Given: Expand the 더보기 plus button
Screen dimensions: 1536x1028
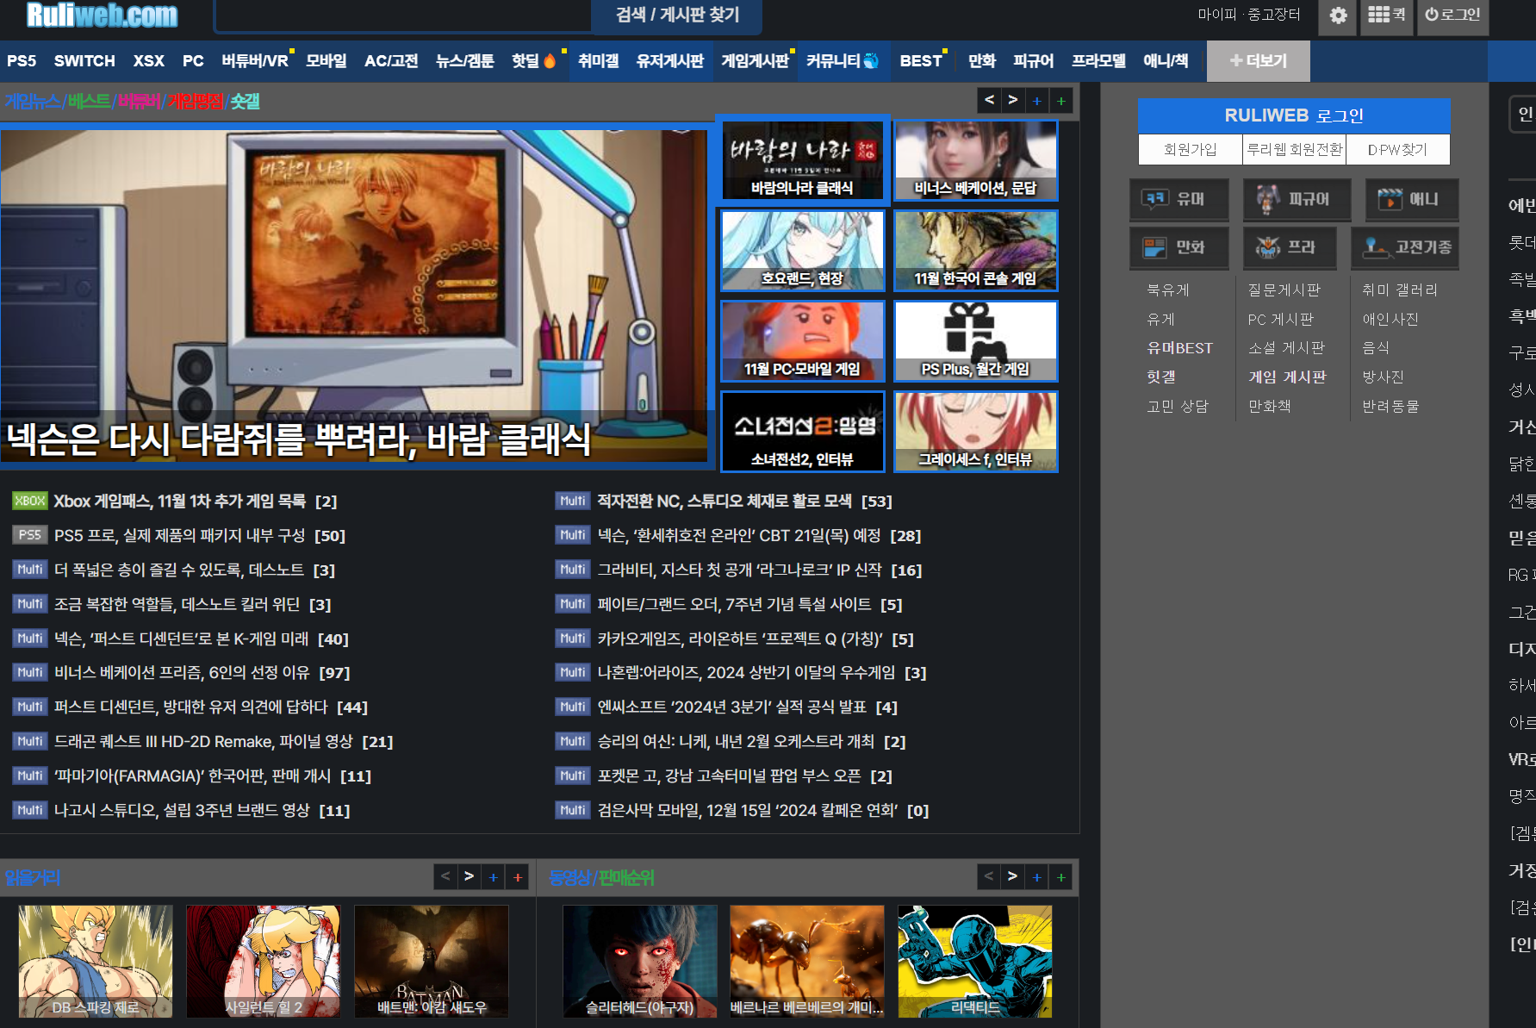Looking at the screenshot, I should (x=1259, y=61).
